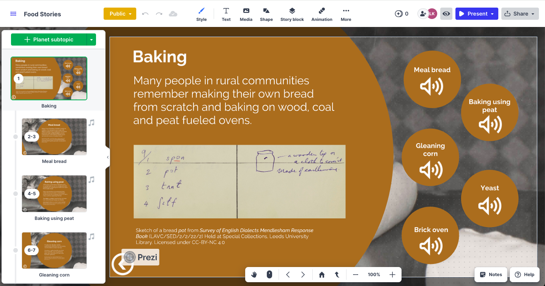Open the Share dropdown

[520, 14]
